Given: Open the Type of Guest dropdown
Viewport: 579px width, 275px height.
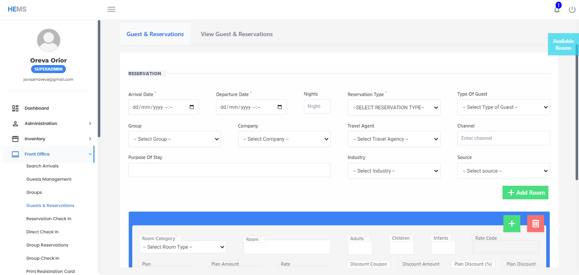Looking at the screenshot, I should [x=504, y=107].
